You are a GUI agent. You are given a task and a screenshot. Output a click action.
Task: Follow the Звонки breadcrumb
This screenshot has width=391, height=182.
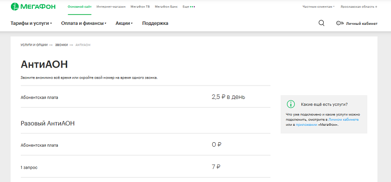click(x=62, y=45)
